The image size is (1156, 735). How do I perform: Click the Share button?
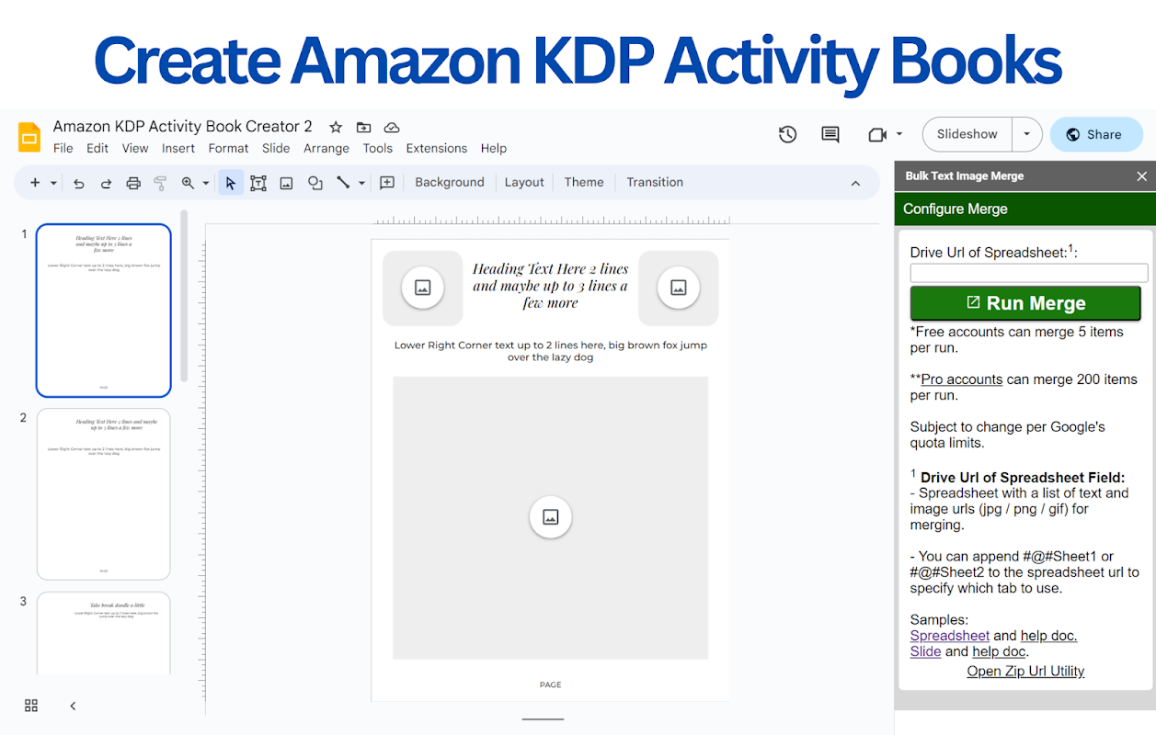(x=1096, y=134)
